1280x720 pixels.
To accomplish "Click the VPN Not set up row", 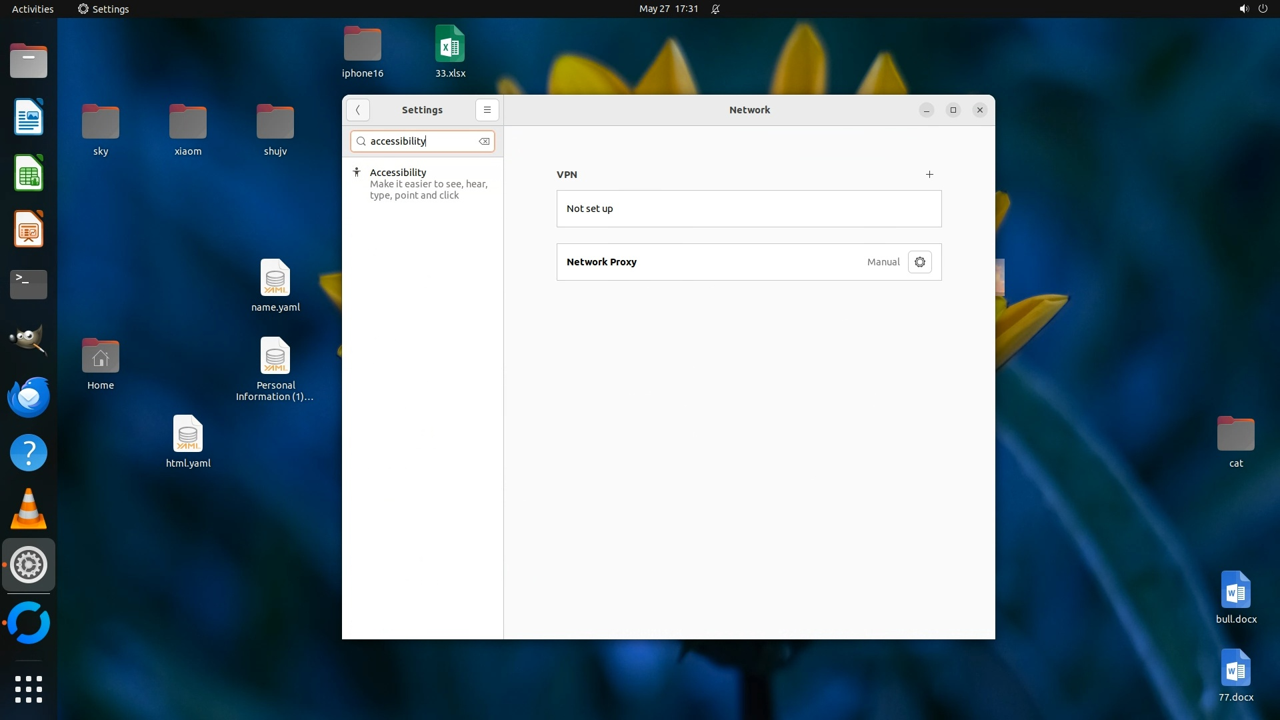I will pyautogui.click(x=749, y=209).
